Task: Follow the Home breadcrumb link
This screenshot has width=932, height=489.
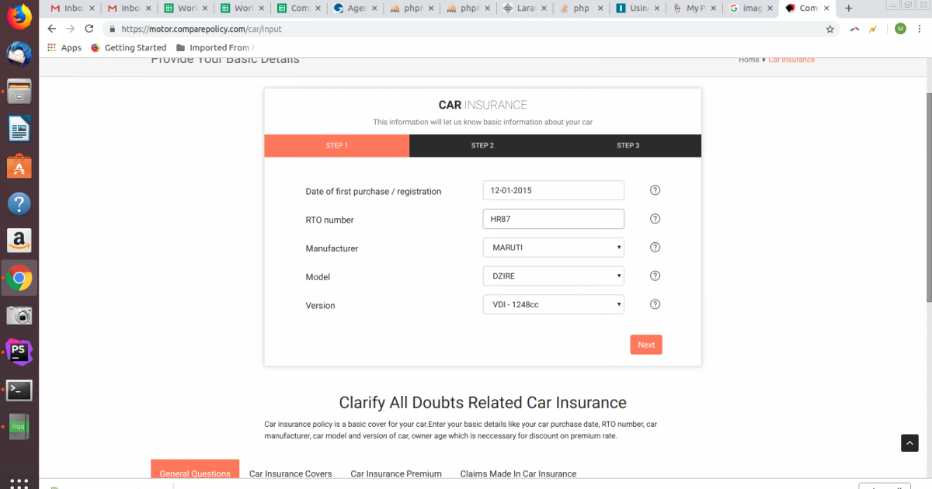Action: click(x=749, y=60)
